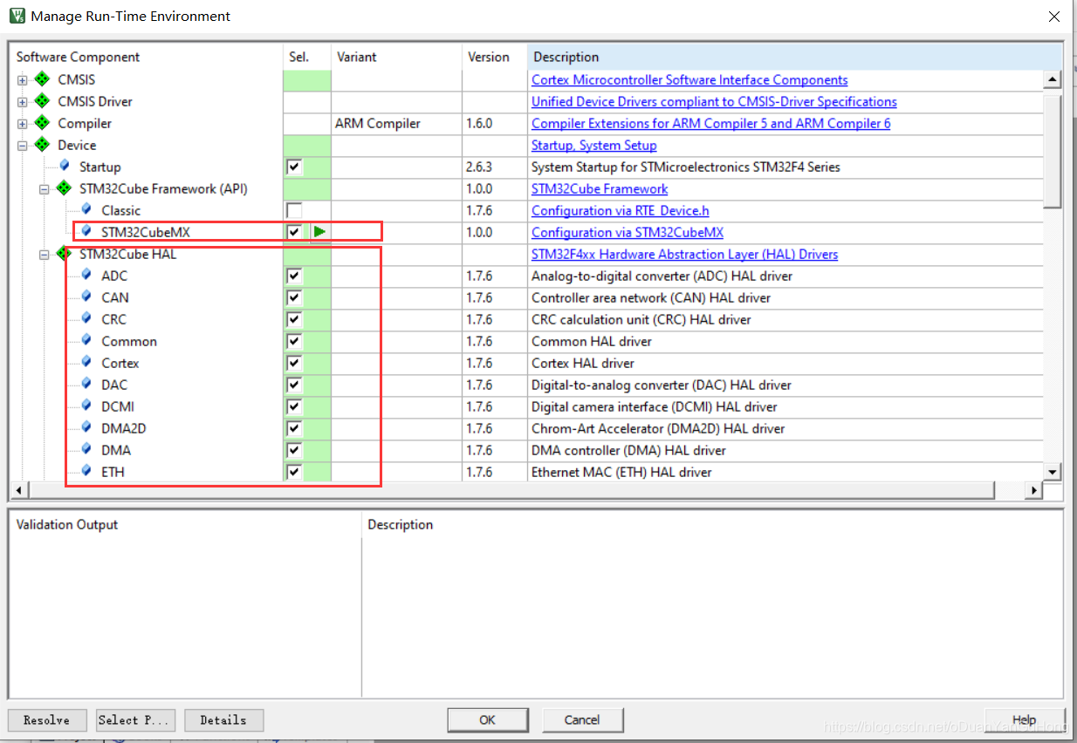Toggle the DCMI HAL driver checkbox
The width and height of the screenshot is (1077, 743).
294,406
